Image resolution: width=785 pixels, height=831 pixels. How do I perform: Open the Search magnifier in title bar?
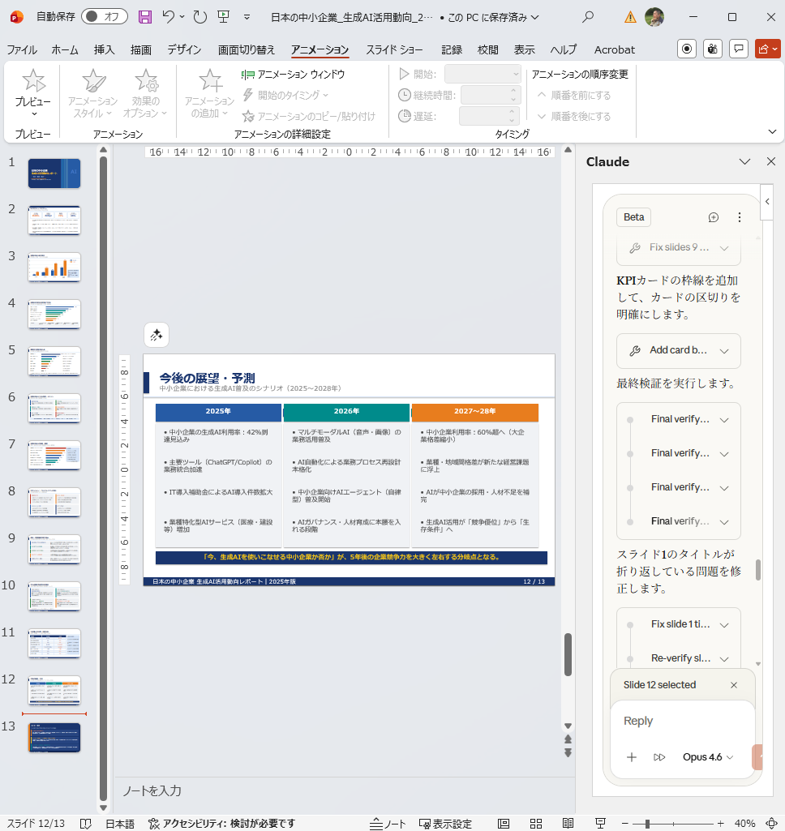[x=588, y=16]
